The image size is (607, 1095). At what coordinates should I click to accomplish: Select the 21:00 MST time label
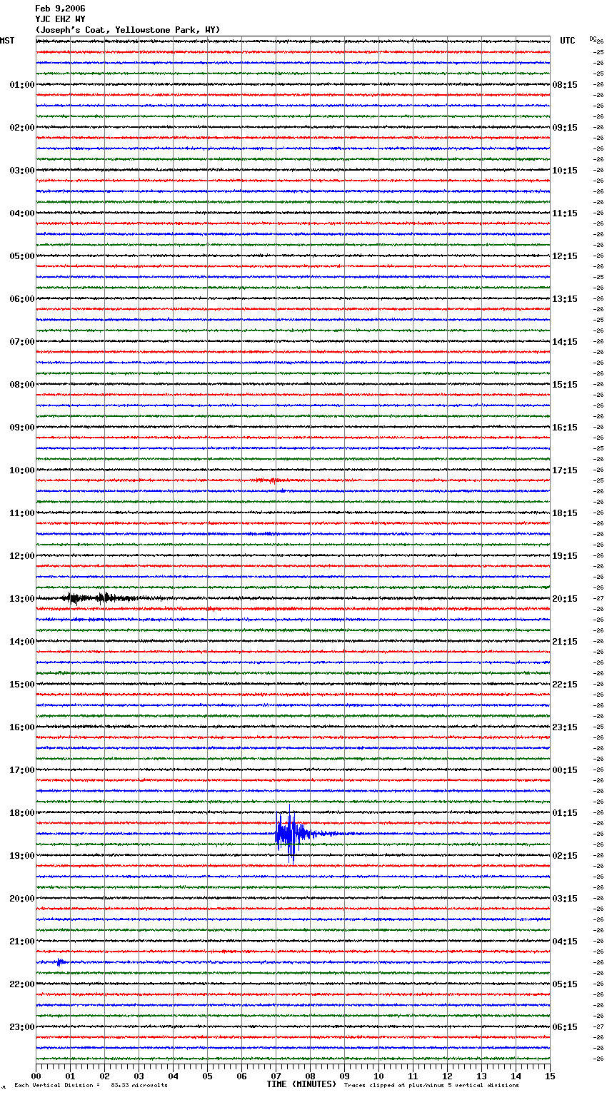pos(22,942)
